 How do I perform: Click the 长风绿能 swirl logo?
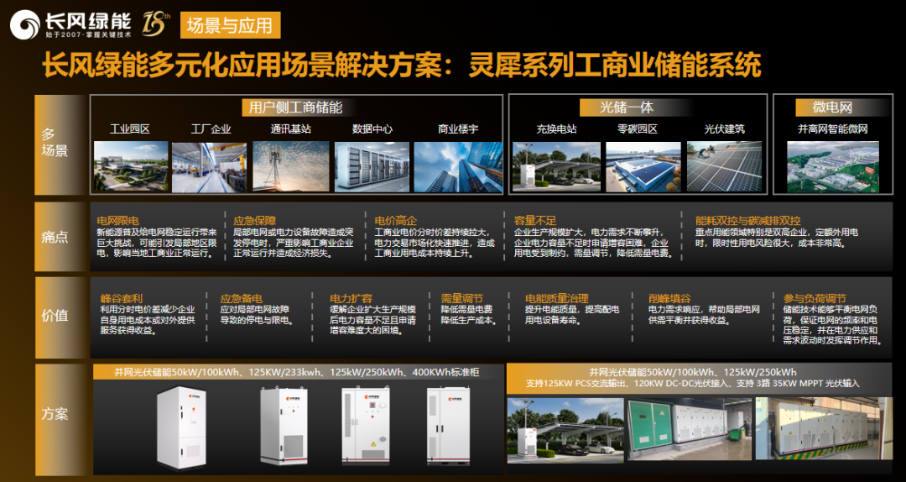pyautogui.click(x=26, y=24)
